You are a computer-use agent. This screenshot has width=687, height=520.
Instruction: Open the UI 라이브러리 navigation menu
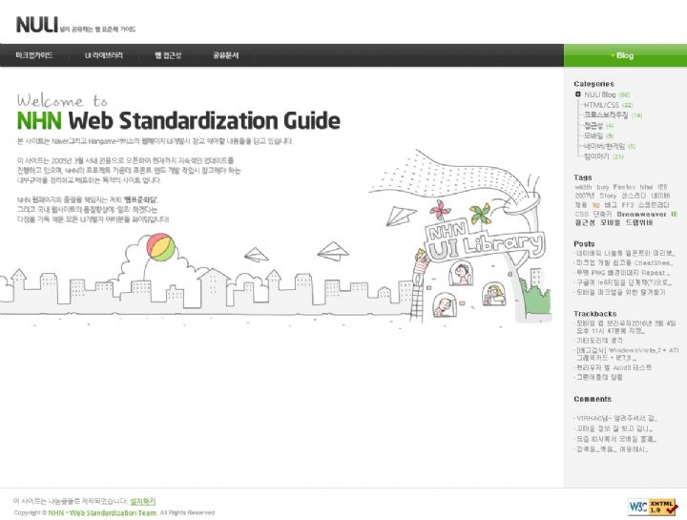103,55
